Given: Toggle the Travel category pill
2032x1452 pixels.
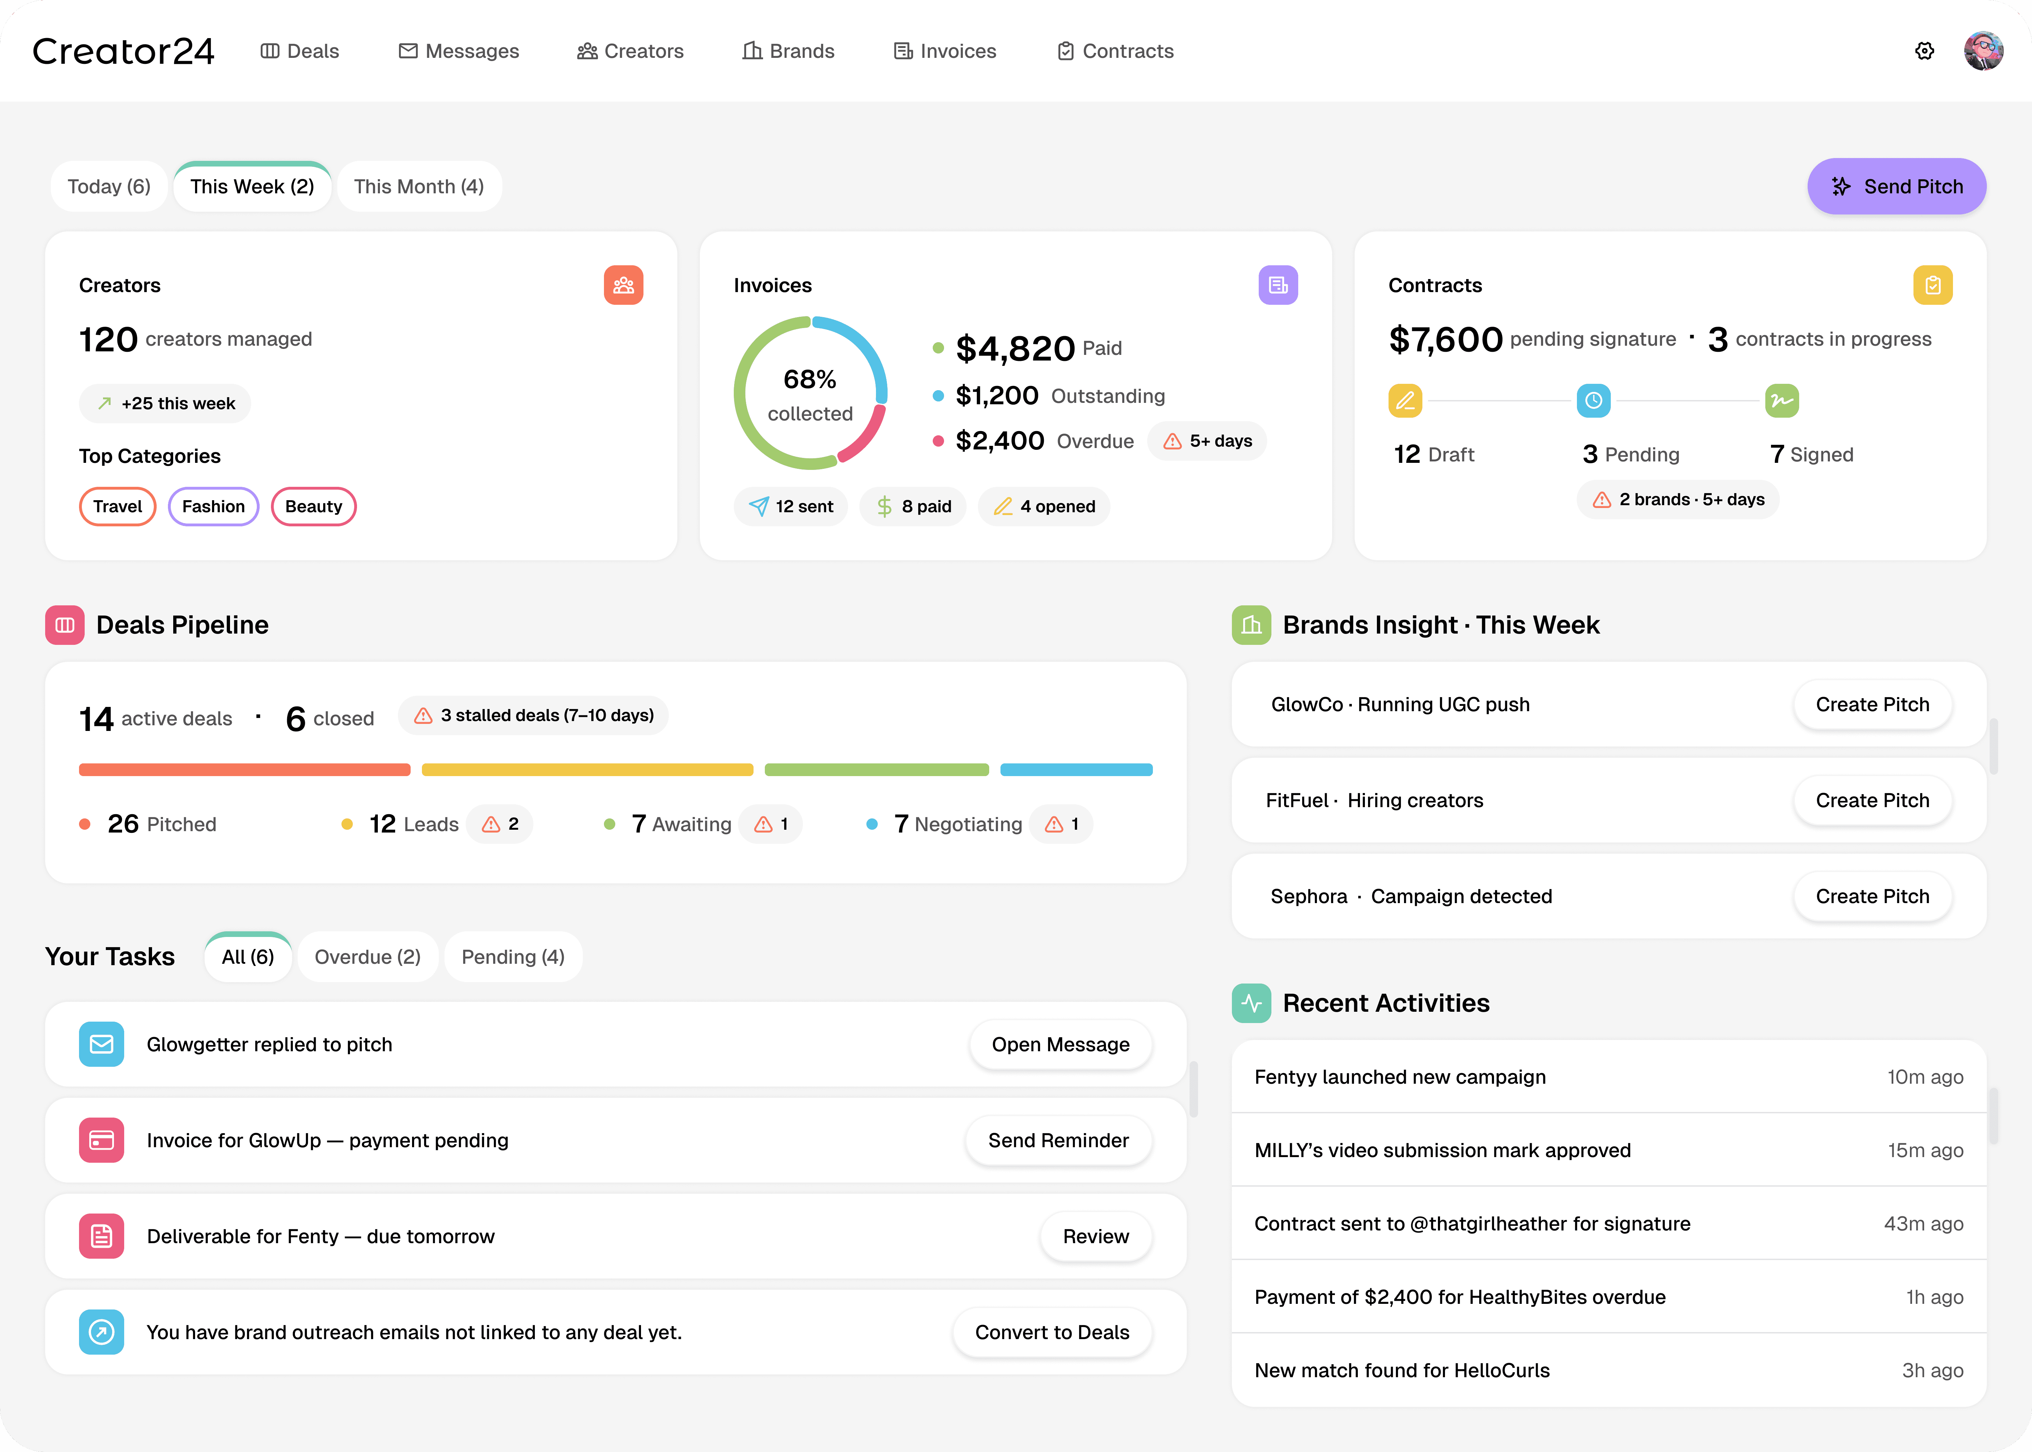Looking at the screenshot, I should 117,506.
